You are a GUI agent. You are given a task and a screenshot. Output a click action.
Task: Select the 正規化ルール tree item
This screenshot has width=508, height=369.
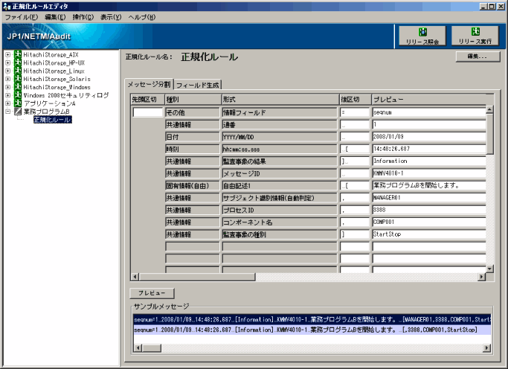[52, 120]
